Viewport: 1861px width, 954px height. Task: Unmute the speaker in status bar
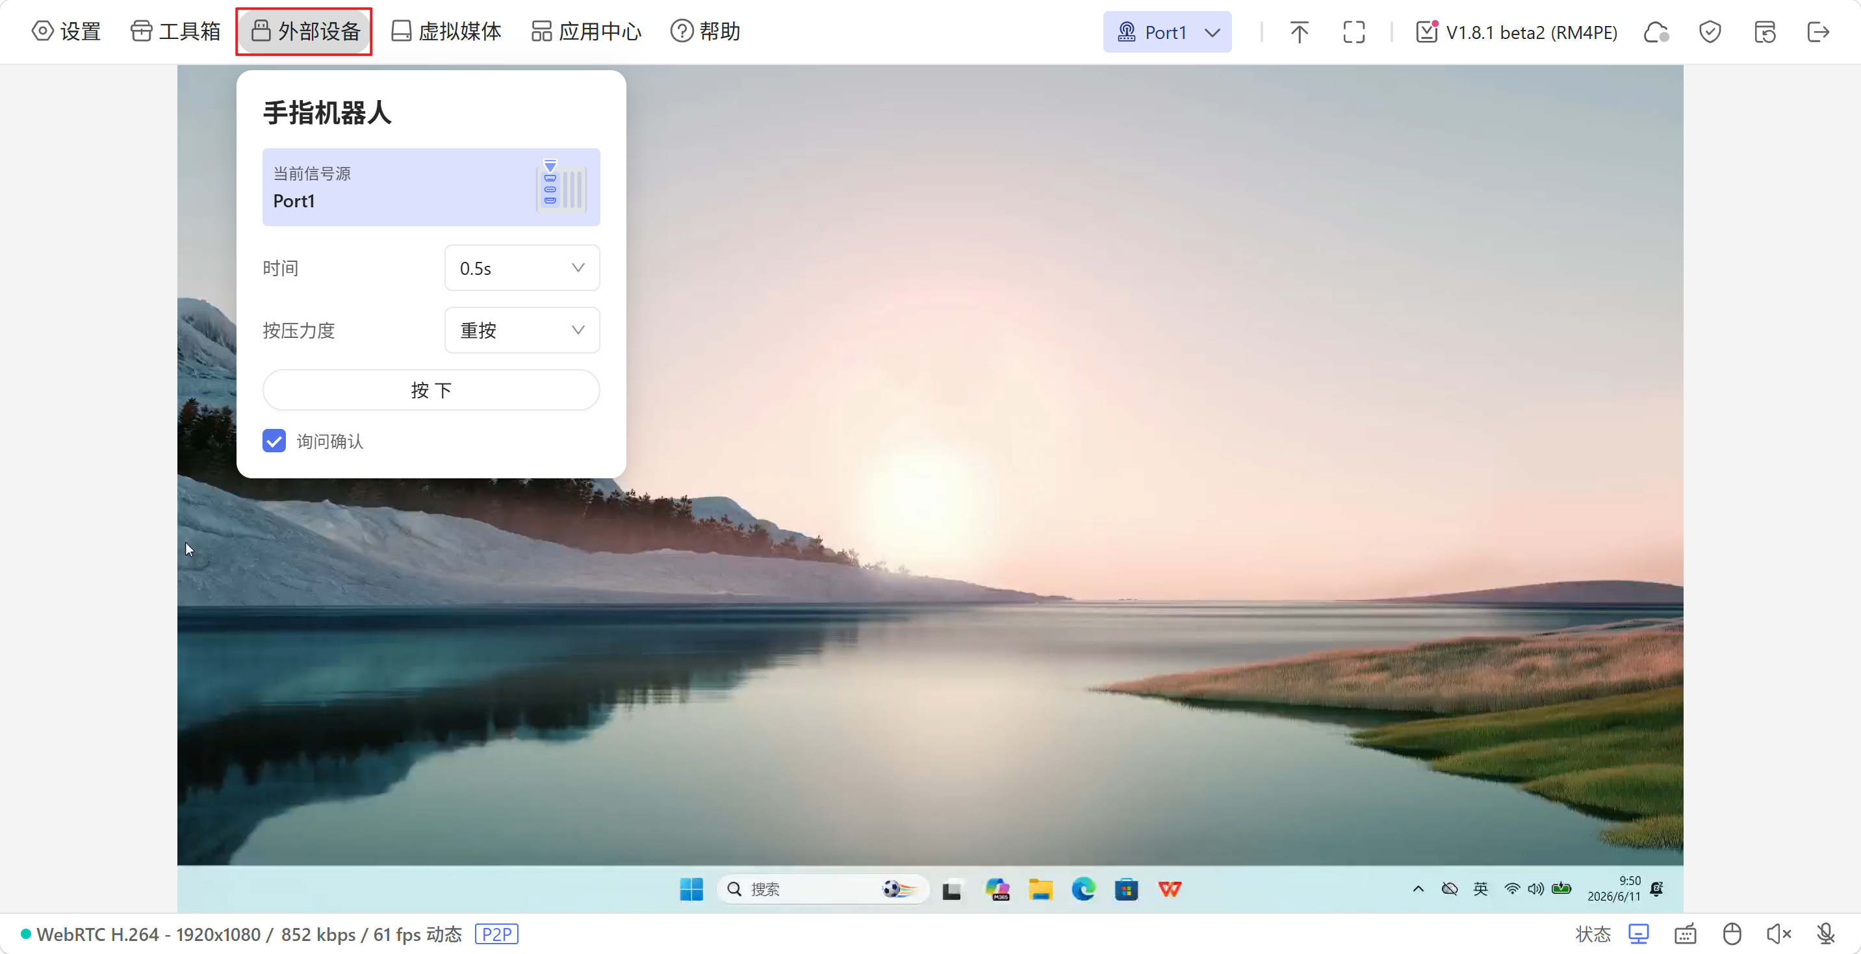[x=1778, y=935]
